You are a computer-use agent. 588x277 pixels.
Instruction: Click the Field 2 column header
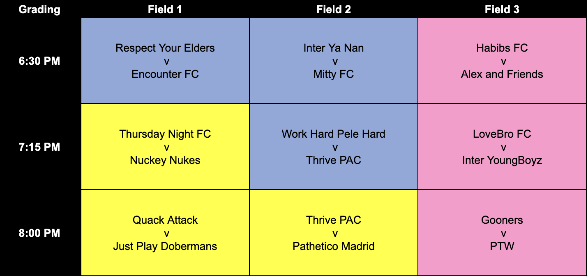[333, 9]
